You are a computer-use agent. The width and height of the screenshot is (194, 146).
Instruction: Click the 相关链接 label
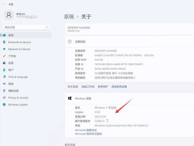pyautogui.click(x=73, y=86)
